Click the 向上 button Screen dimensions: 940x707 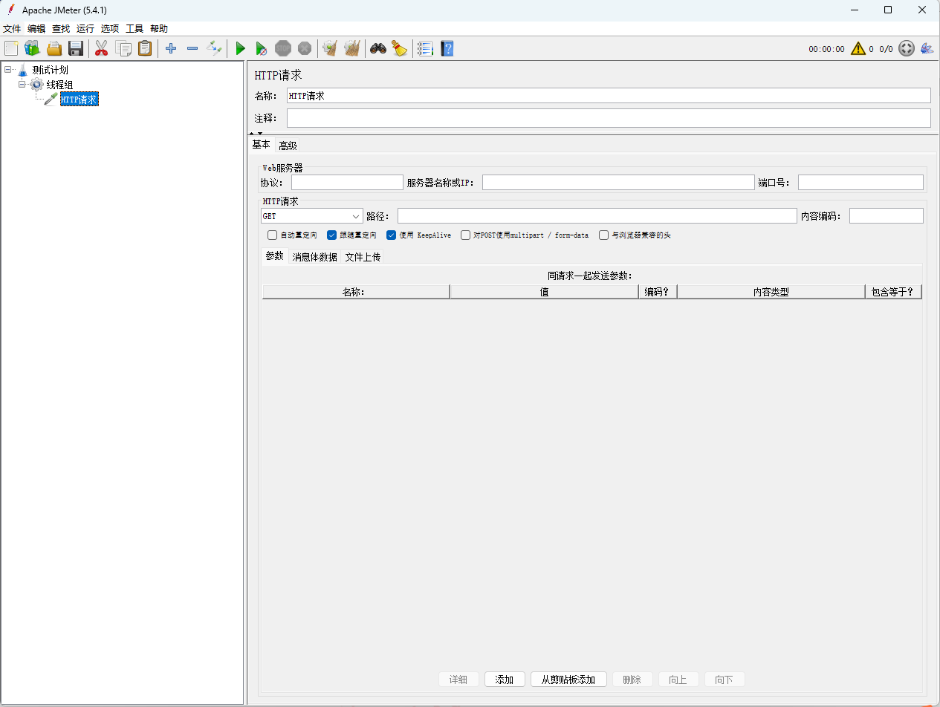click(x=678, y=680)
